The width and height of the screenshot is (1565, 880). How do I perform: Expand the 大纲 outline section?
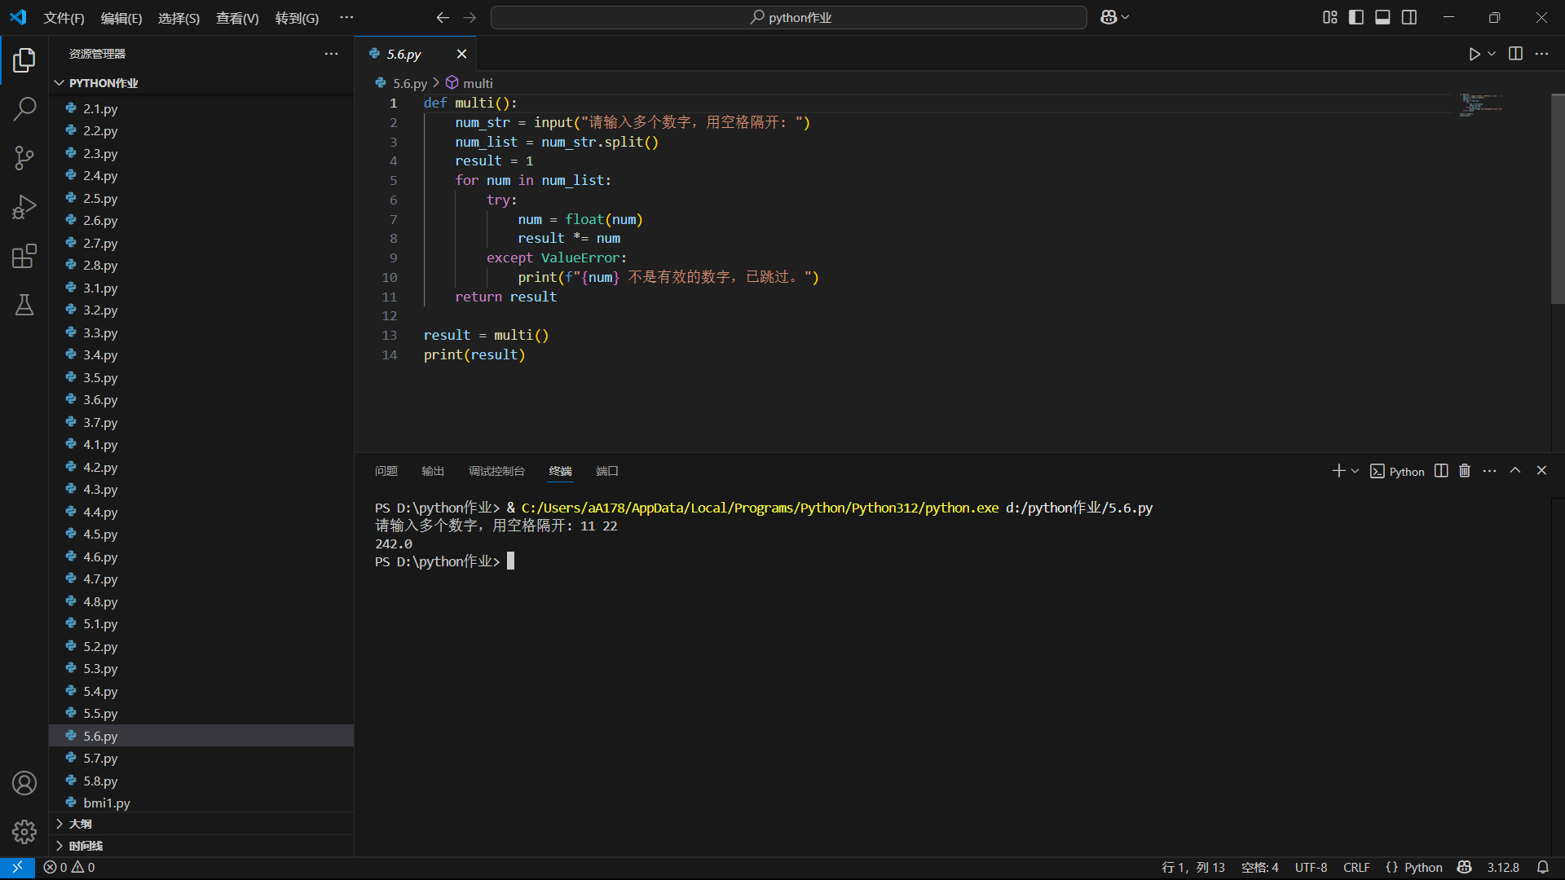click(x=80, y=824)
